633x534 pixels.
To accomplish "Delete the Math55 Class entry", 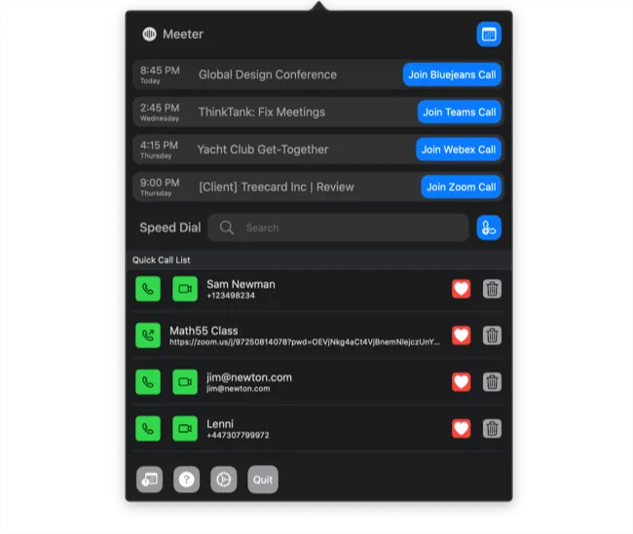I will pyautogui.click(x=492, y=336).
